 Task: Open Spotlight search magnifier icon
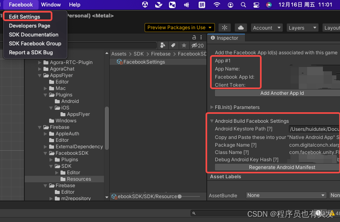tap(243, 4)
